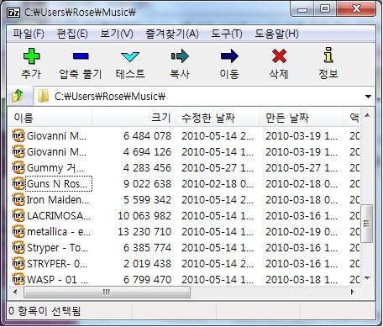Click the horizontal scrollbar right arrow

pos(353,292)
